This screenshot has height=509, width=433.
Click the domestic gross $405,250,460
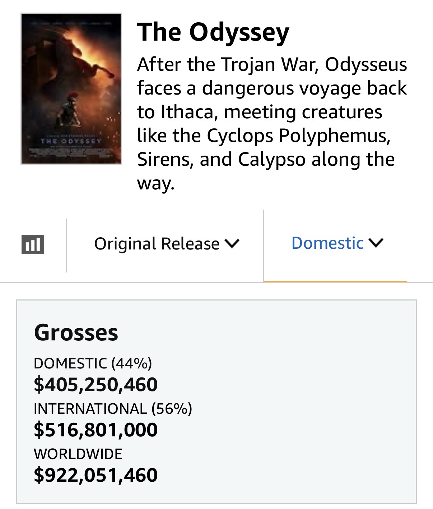(x=96, y=384)
